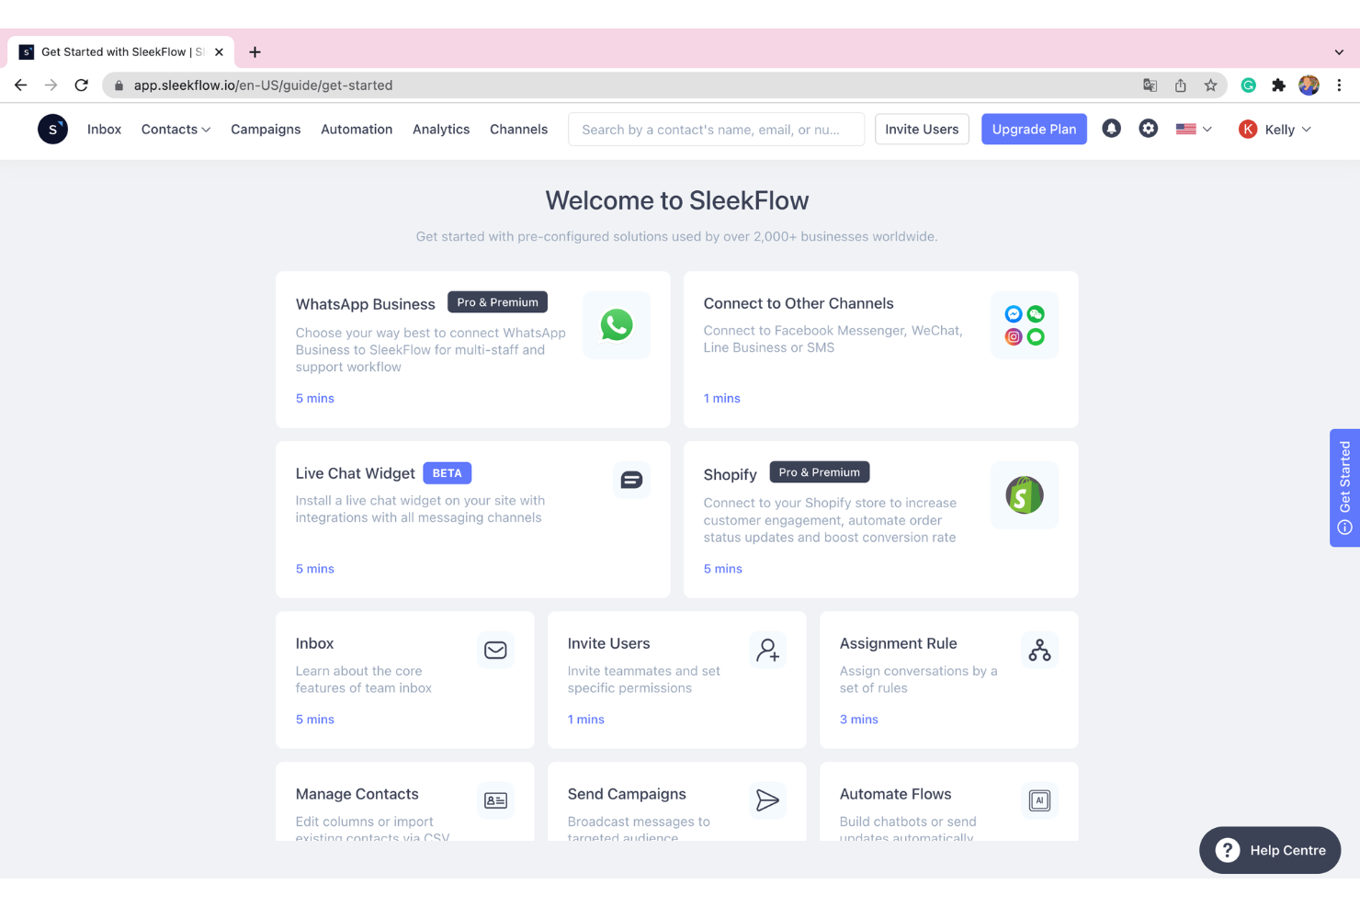
Task: Open the Automation navigation item
Action: coord(357,130)
